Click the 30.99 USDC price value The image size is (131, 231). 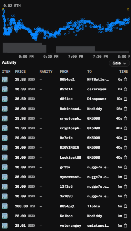(25, 89)
